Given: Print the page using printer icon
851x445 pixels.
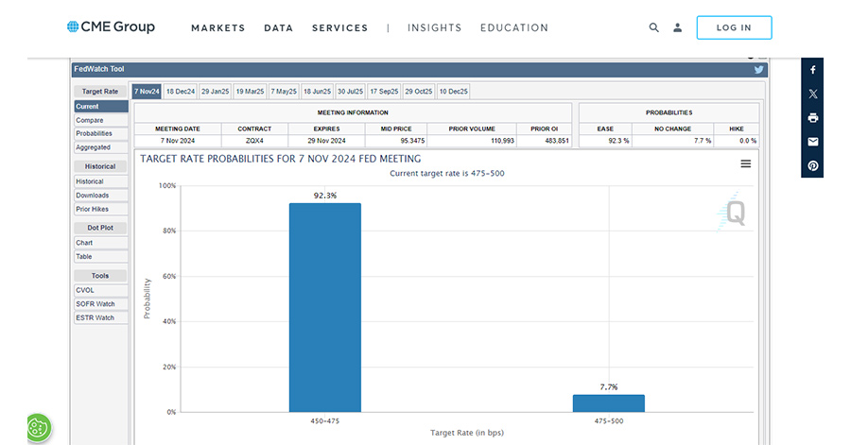Looking at the screenshot, I should (812, 117).
